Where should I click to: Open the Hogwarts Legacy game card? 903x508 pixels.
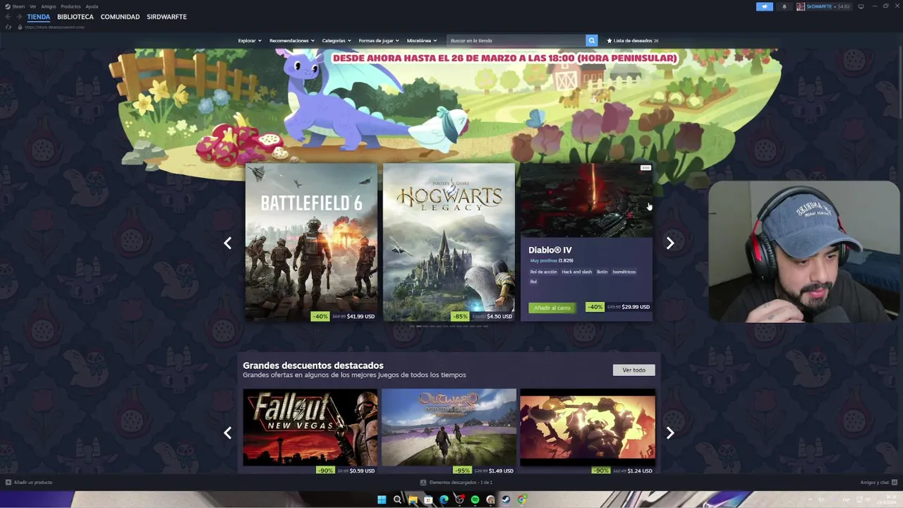(x=449, y=243)
